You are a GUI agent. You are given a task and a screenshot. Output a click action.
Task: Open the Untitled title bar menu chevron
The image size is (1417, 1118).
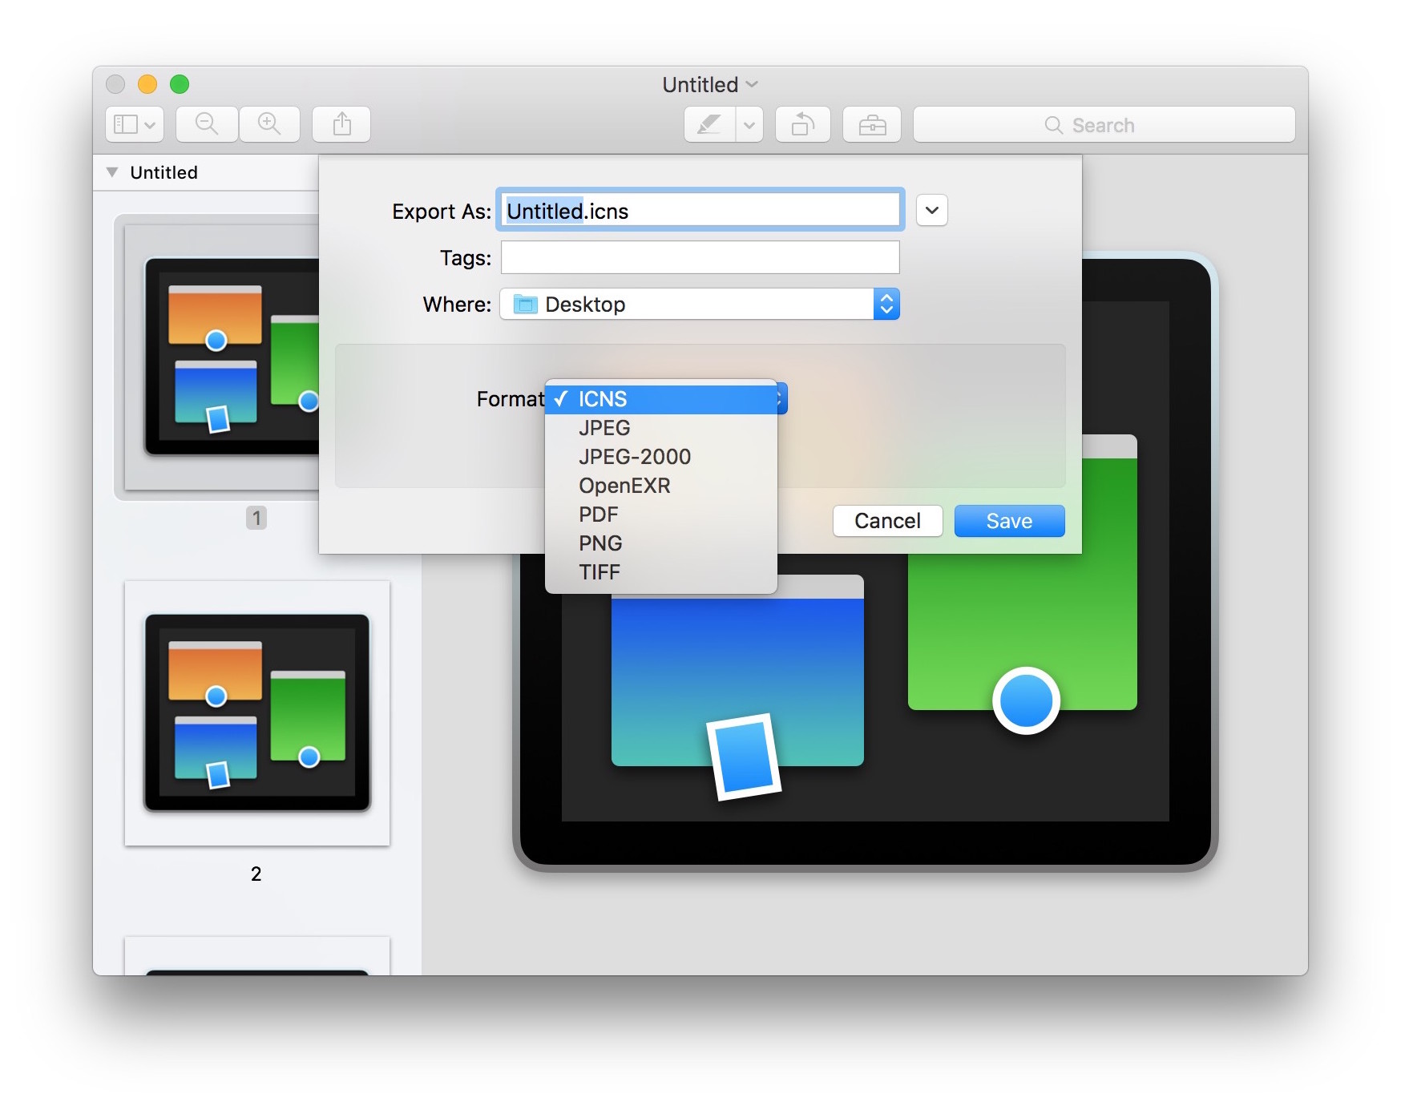(x=751, y=84)
